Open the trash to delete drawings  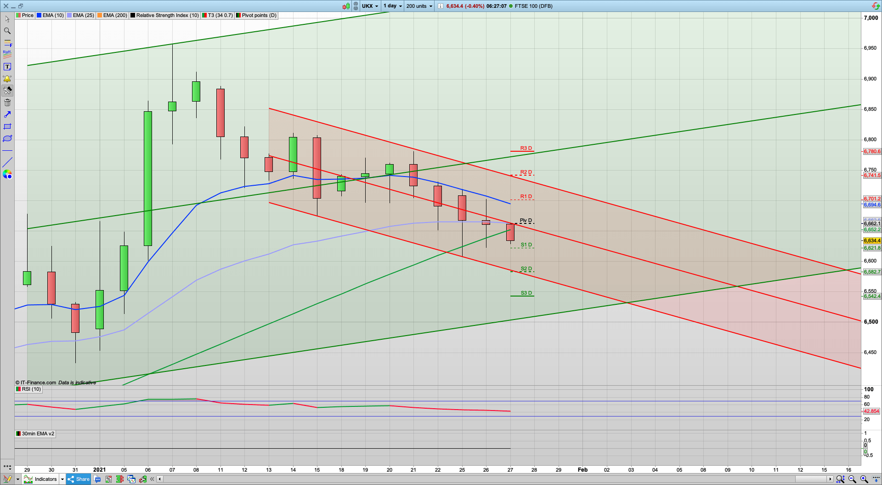click(x=7, y=103)
